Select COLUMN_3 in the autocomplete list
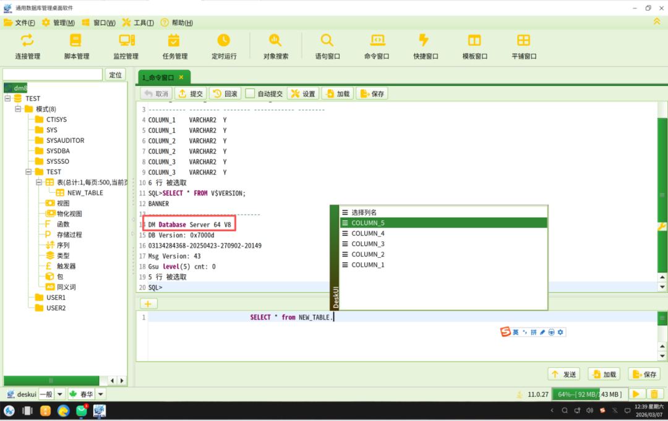 click(443, 244)
